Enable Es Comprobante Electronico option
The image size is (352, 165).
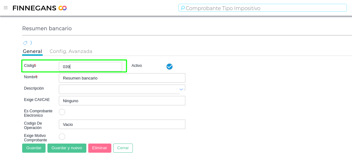tap(62, 112)
